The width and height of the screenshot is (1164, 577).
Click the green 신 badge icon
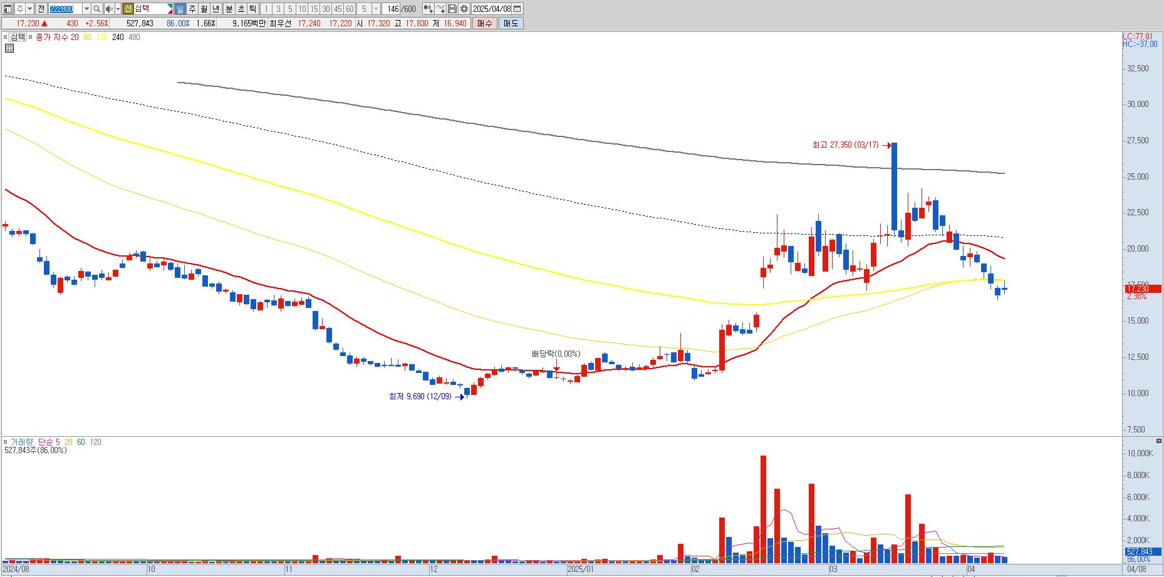click(x=128, y=9)
